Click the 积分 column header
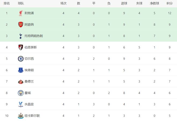 [x=169, y=3]
